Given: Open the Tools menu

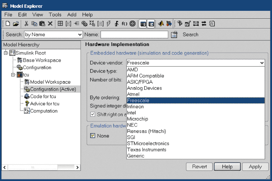Looking at the screenshot, I should click(55, 15).
